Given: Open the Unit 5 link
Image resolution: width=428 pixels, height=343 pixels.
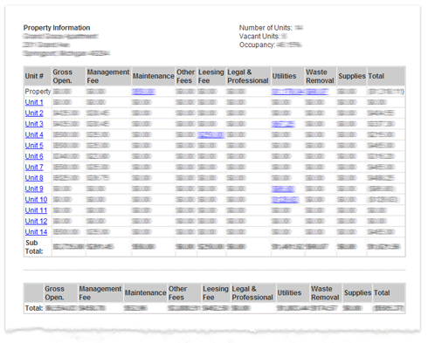Looking at the screenshot, I should [34, 146].
